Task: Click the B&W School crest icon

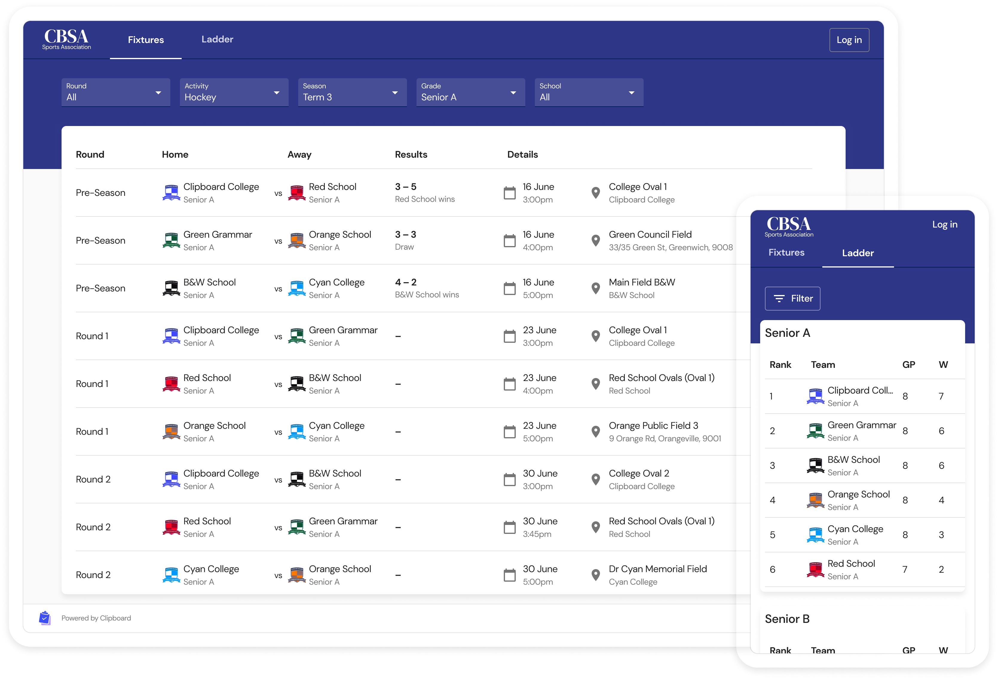Action: point(171,288)
